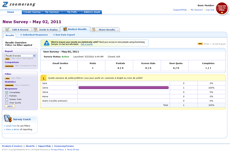This screenshot has width=230, height=154.
Task: Uncheck the Completes checkbox
Action: click(x=7, y=92)
